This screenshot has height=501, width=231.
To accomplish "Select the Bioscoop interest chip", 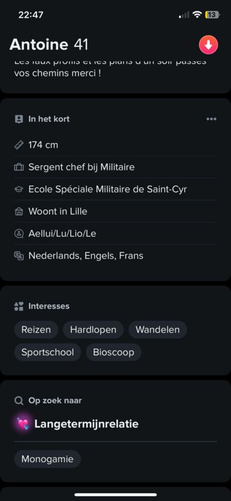I will (x=114, y=353).
